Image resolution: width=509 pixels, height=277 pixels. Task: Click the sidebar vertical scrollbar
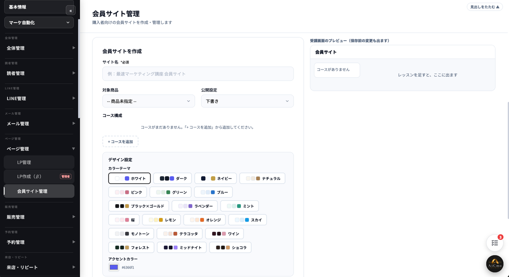(79, 68)
